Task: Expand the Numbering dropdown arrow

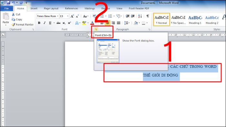Action: pos(114,16)
